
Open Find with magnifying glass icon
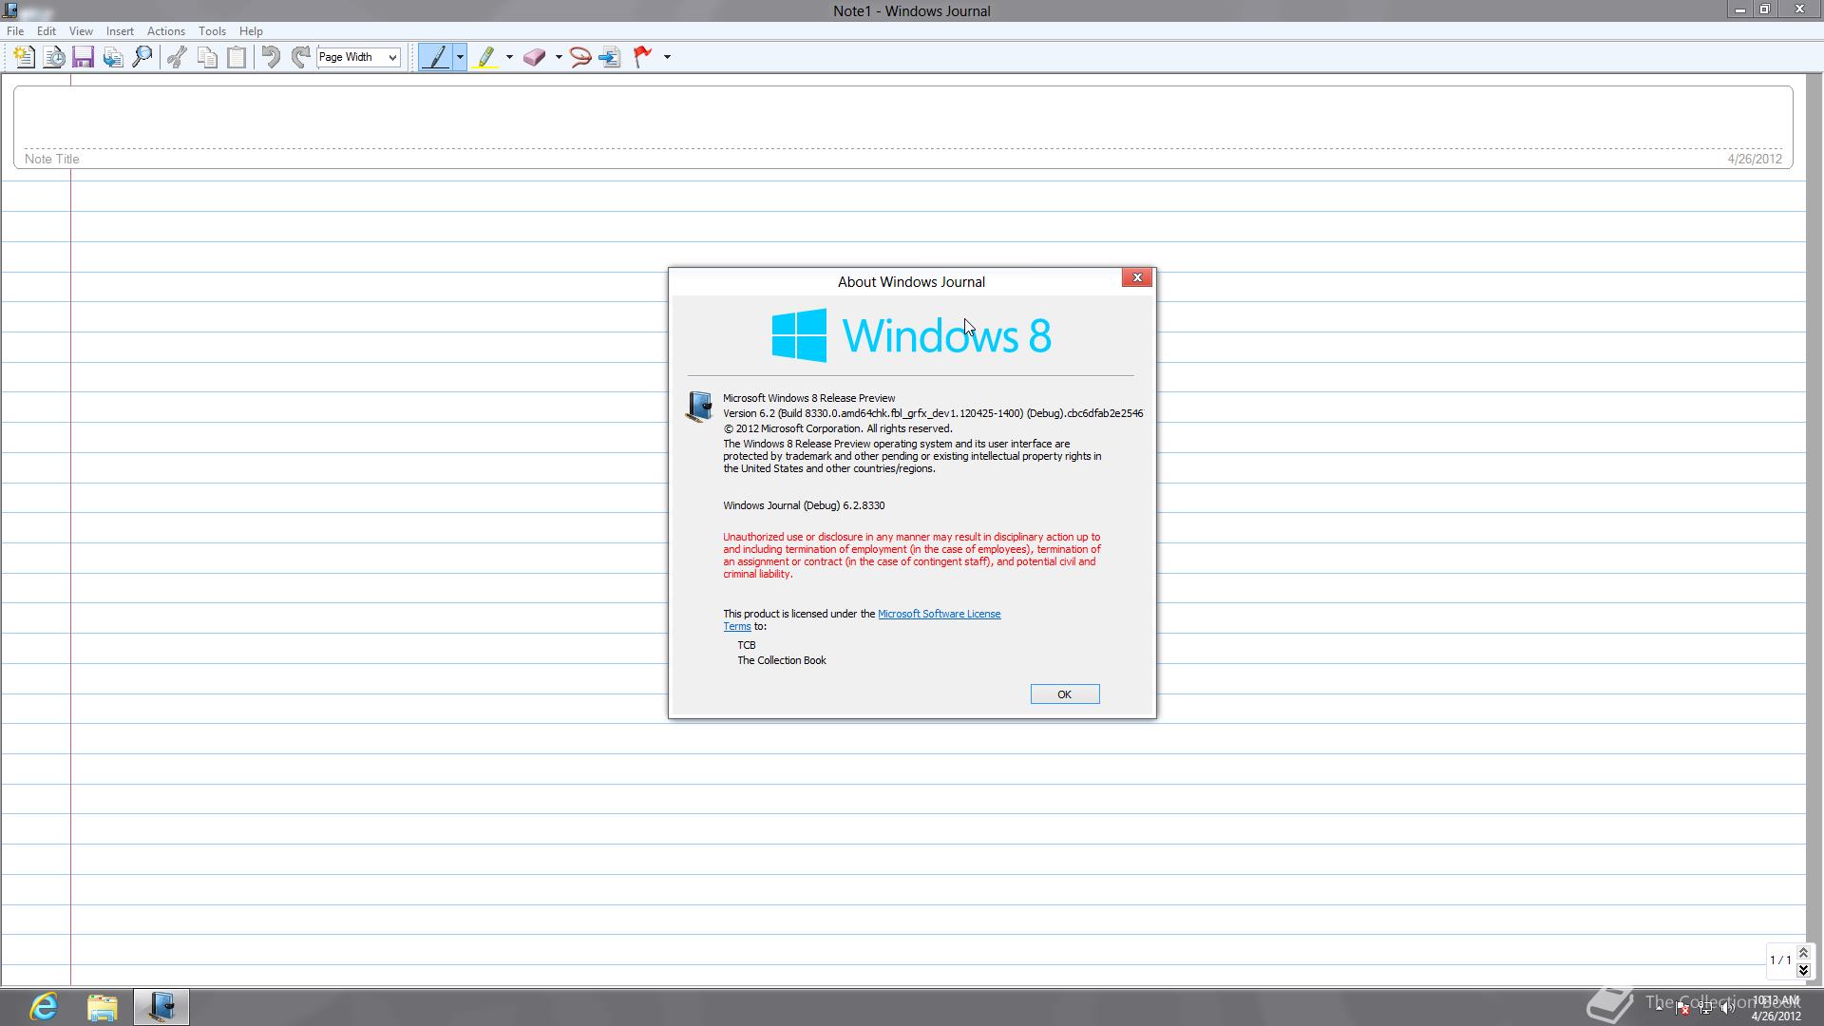(142, 57)
